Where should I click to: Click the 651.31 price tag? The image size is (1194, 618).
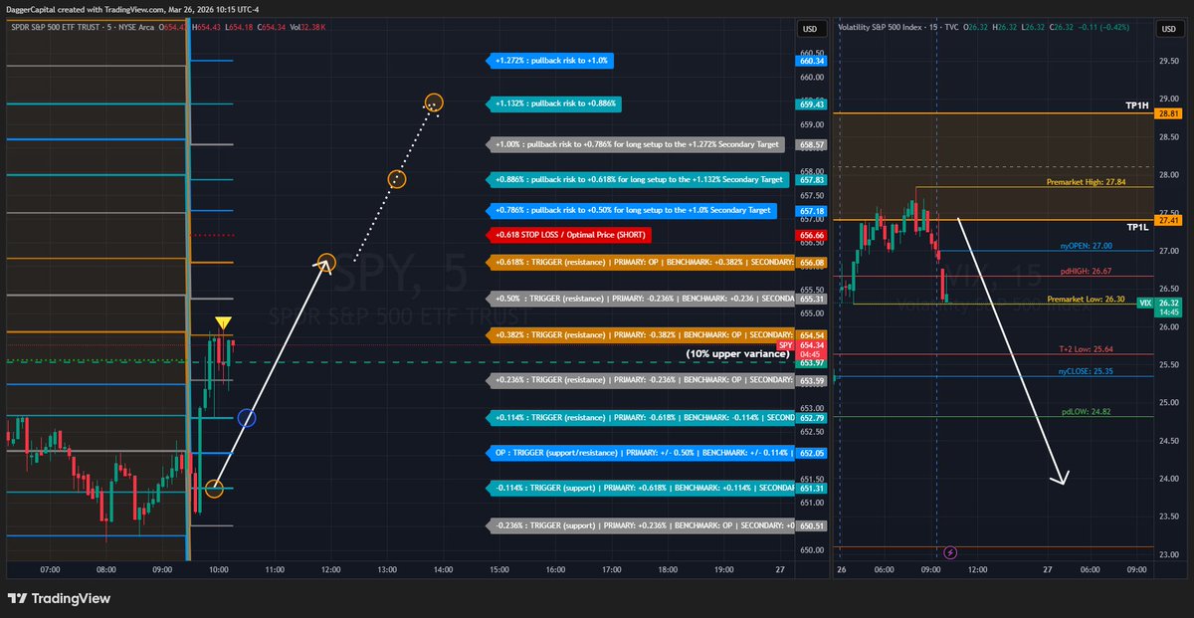tap(812, 489)
